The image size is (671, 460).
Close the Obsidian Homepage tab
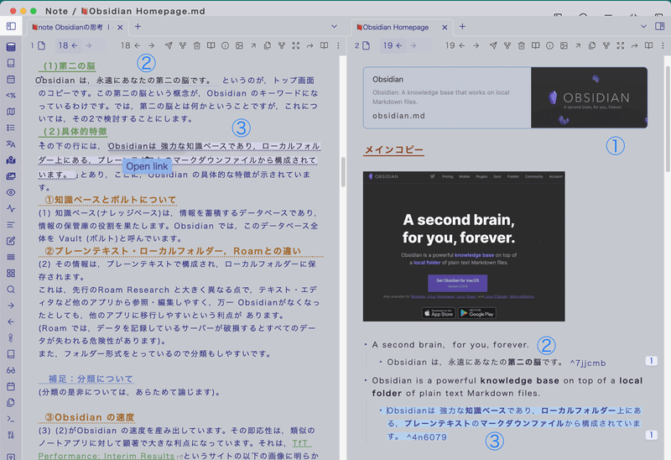pyautogui.click(x=445, y=28)
